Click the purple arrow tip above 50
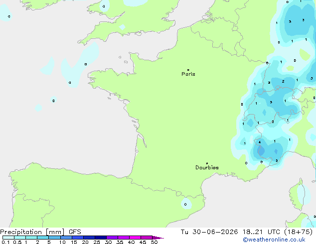Viewport: 316px width, 244px height. [x=158, y=238]
